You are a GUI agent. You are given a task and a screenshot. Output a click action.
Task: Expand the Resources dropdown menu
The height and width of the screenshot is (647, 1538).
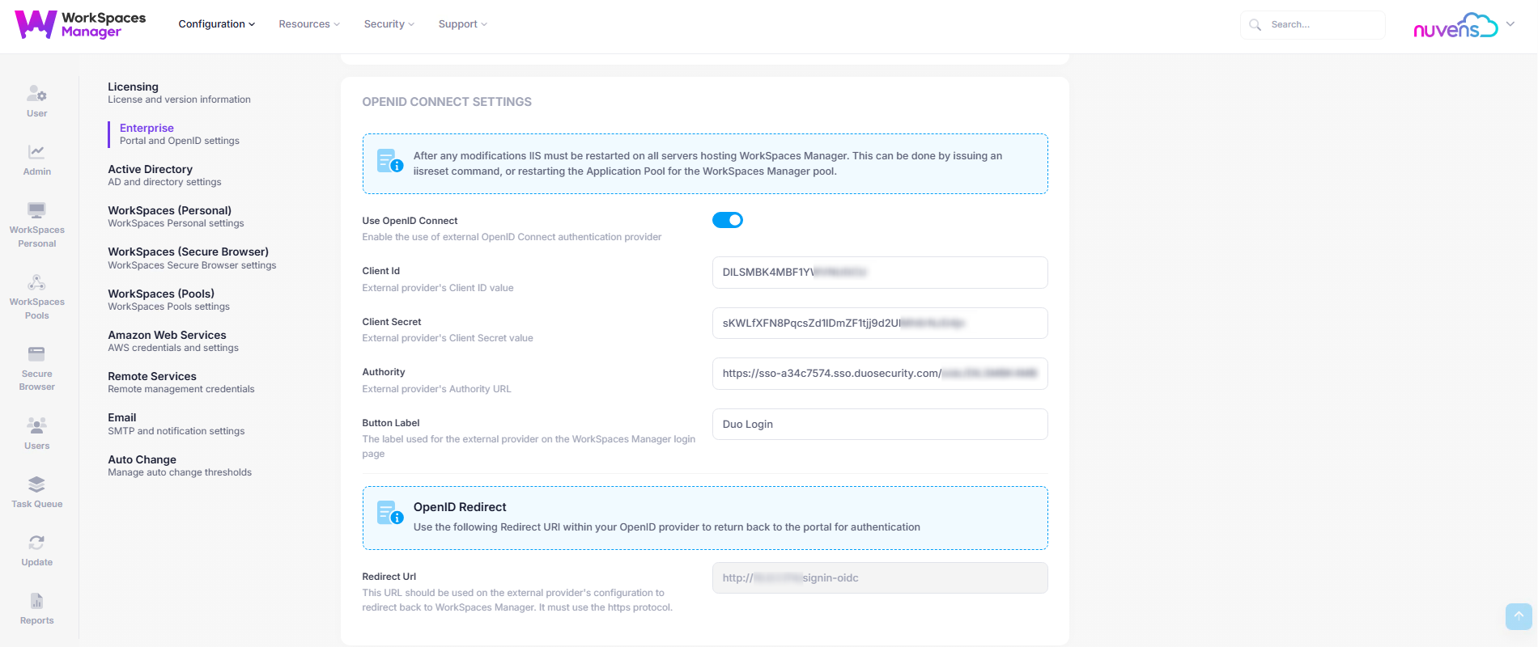pyautogui.click(x=308, y=24)
